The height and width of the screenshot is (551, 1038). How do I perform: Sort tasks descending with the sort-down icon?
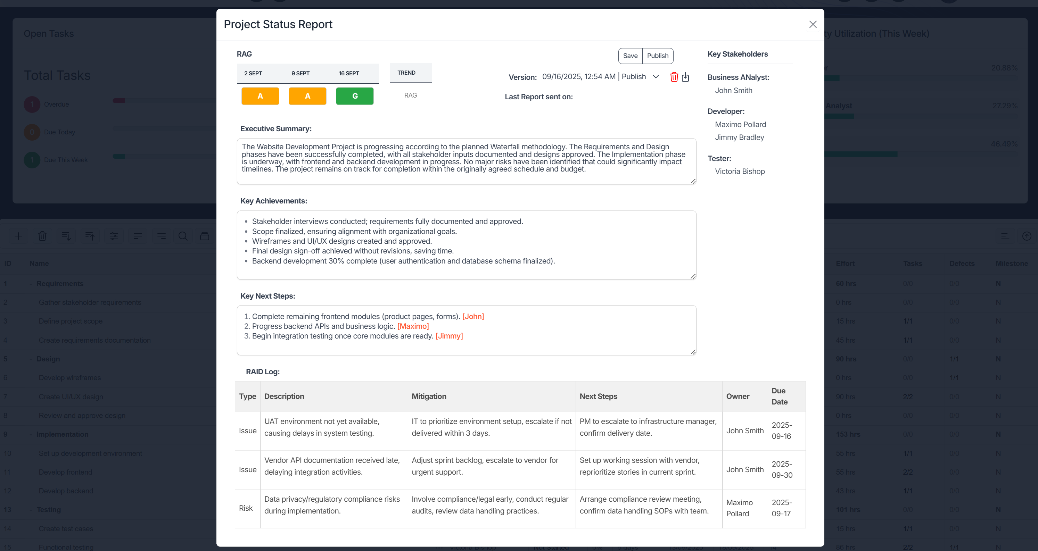tap(66, 236)
